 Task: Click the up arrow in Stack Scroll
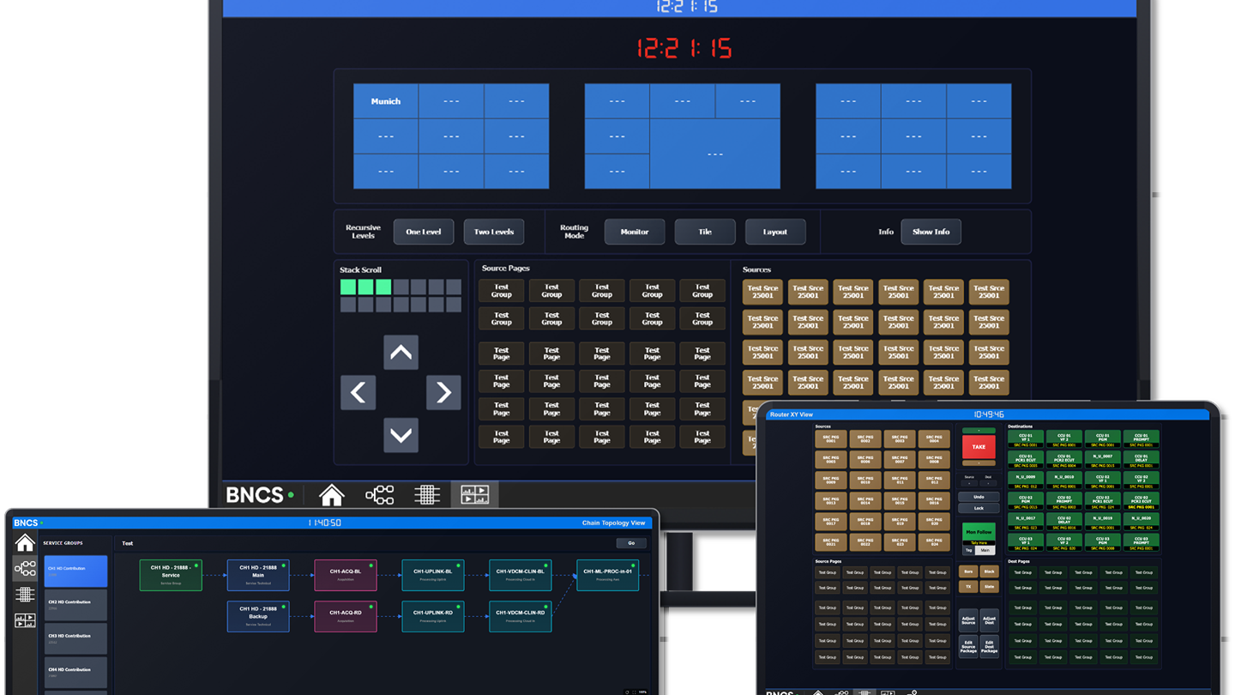(x=401, y=353)
